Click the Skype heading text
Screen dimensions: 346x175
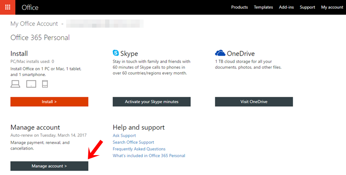click(129, 53)
